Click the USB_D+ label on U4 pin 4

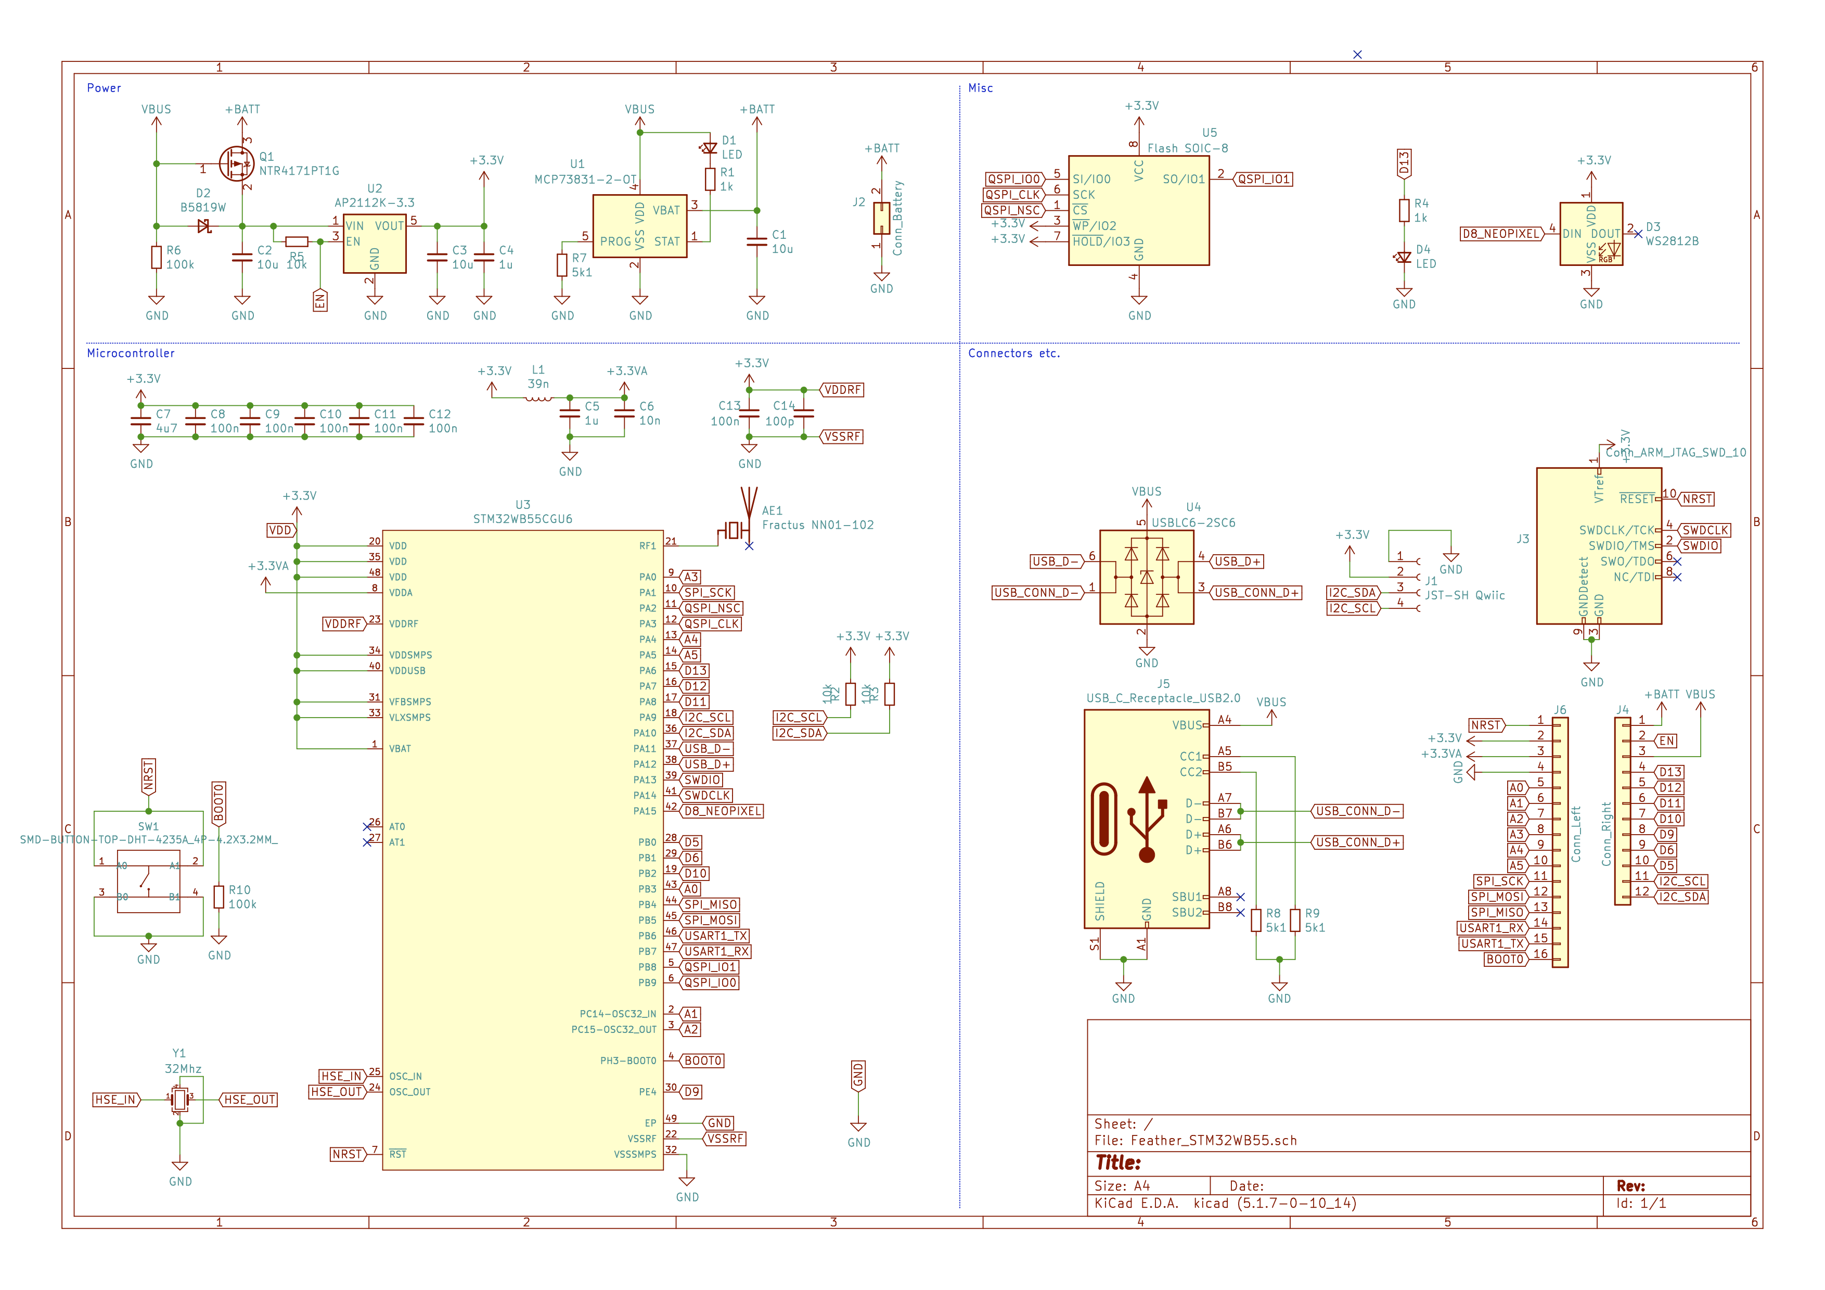click(1237, 561)
